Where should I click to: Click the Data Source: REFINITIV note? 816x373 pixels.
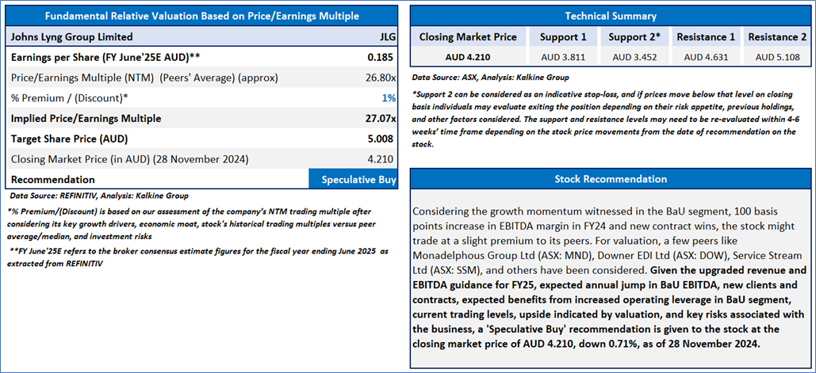[99, 196]
